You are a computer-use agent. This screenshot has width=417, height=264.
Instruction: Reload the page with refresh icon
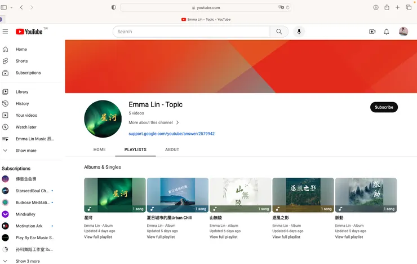pos(287,7)
